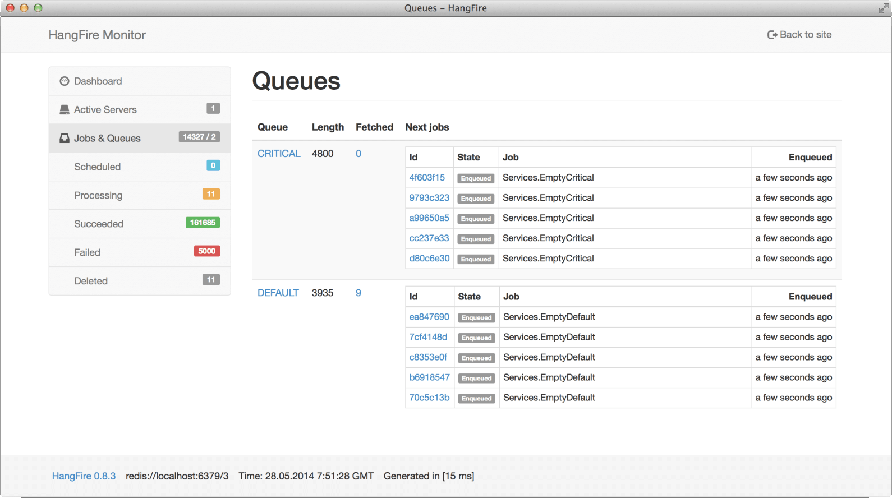The width and height of the screenshot is (892, 498).
Task: Open job b6918547 details
Action: click(429, 377)
